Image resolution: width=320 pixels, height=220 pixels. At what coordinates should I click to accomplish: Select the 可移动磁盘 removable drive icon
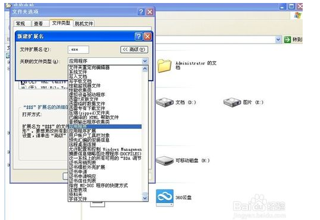pyautogui.click(x=165, y=160)
